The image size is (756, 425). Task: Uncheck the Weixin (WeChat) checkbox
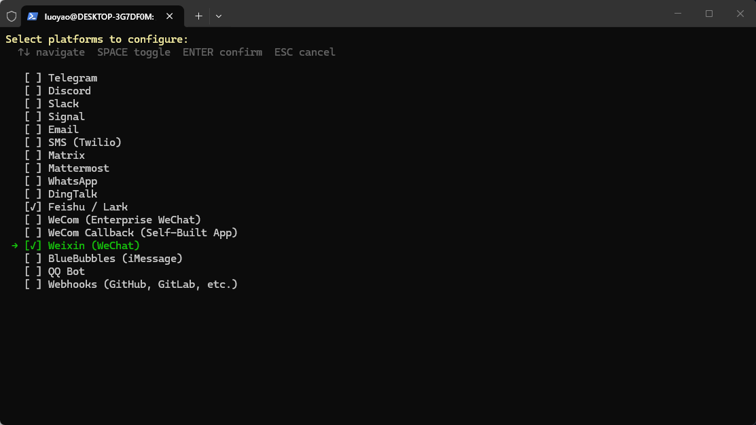pos(33,246)
